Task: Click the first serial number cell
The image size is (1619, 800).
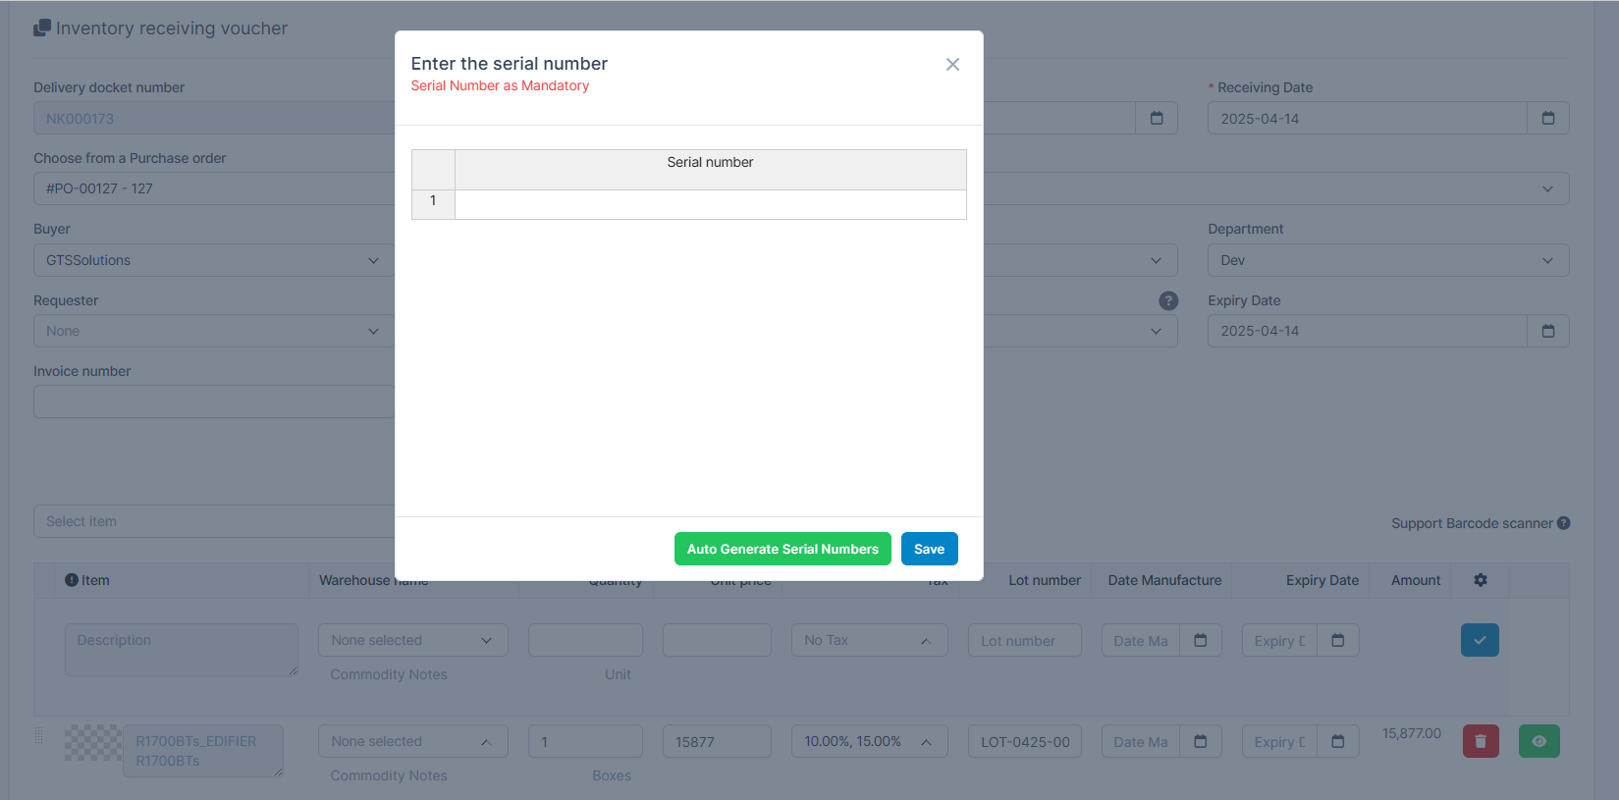Action: coord(710,204)
